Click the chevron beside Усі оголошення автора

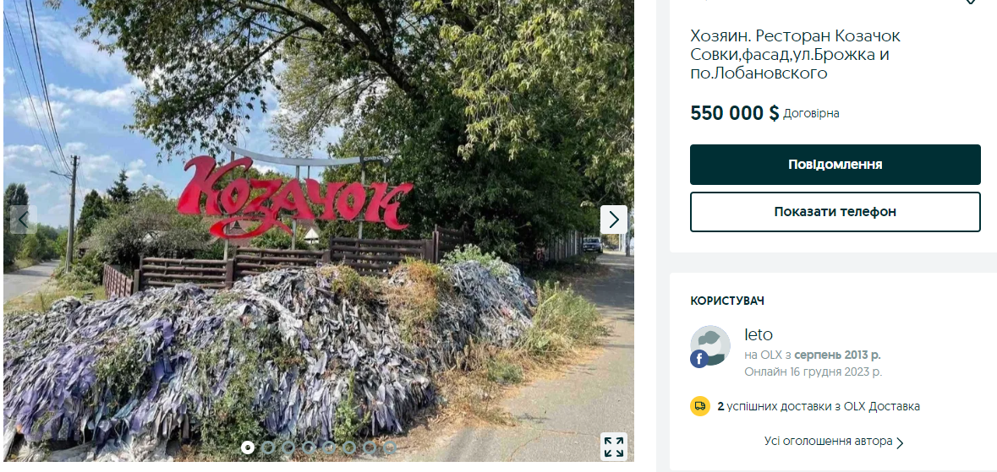pyautogui.click(x=901, y=442)
